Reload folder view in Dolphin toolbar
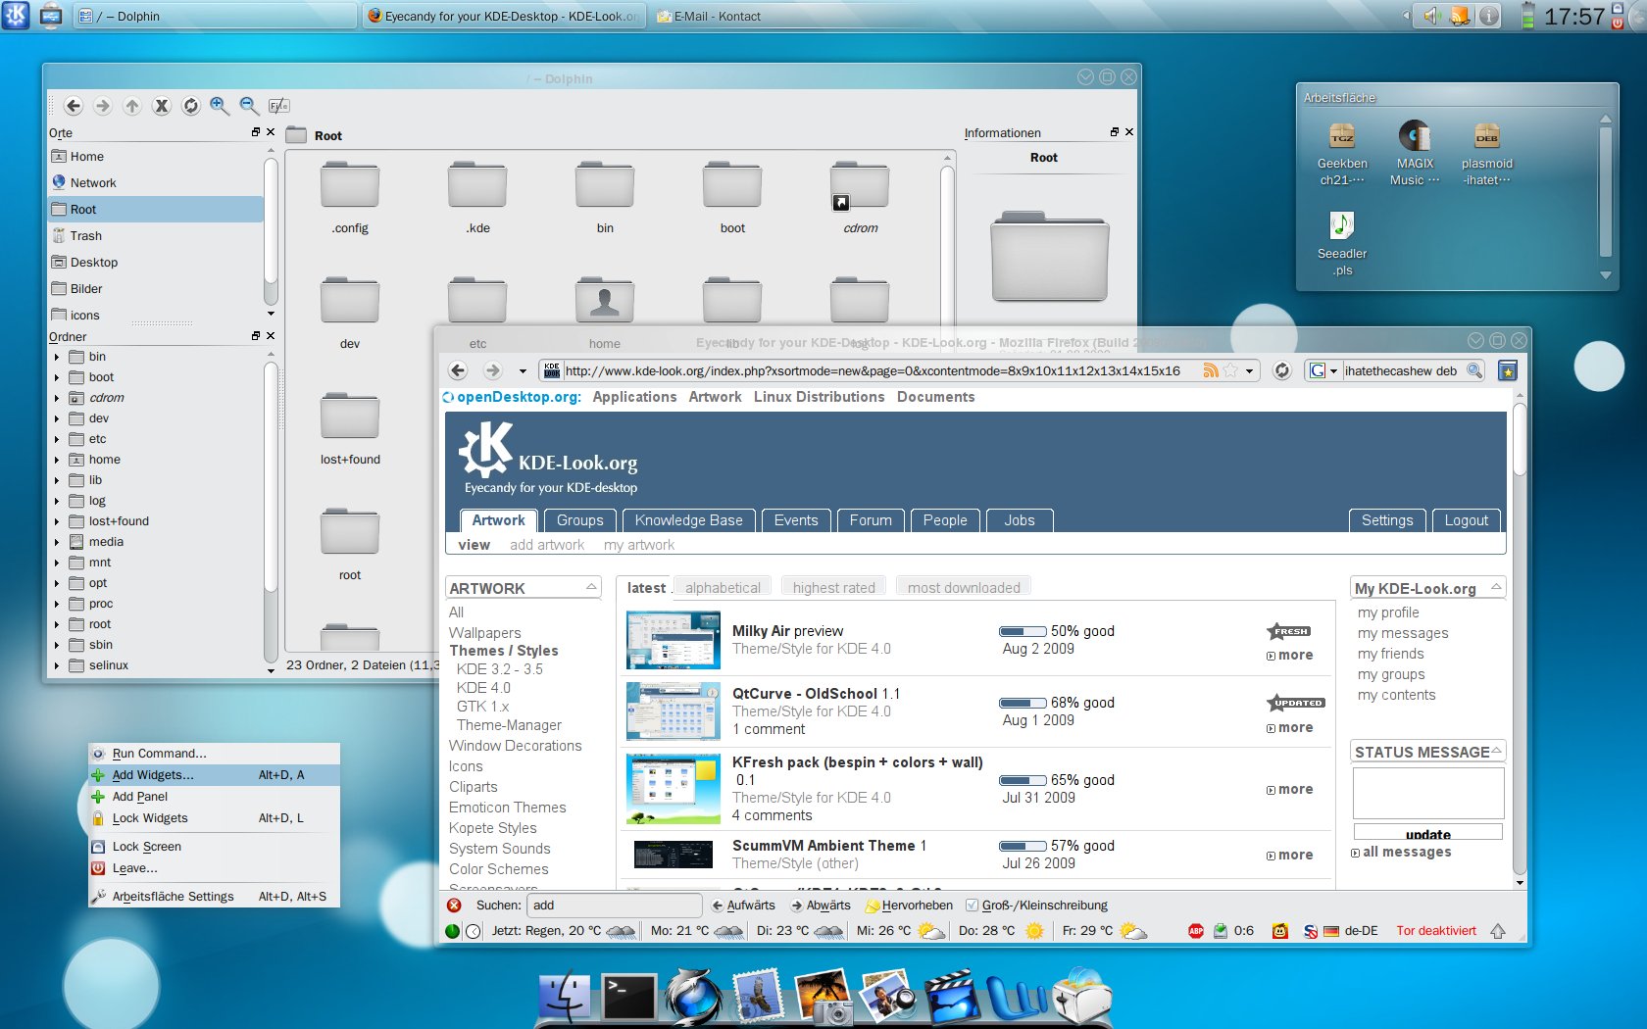 [x=191, y=106]
